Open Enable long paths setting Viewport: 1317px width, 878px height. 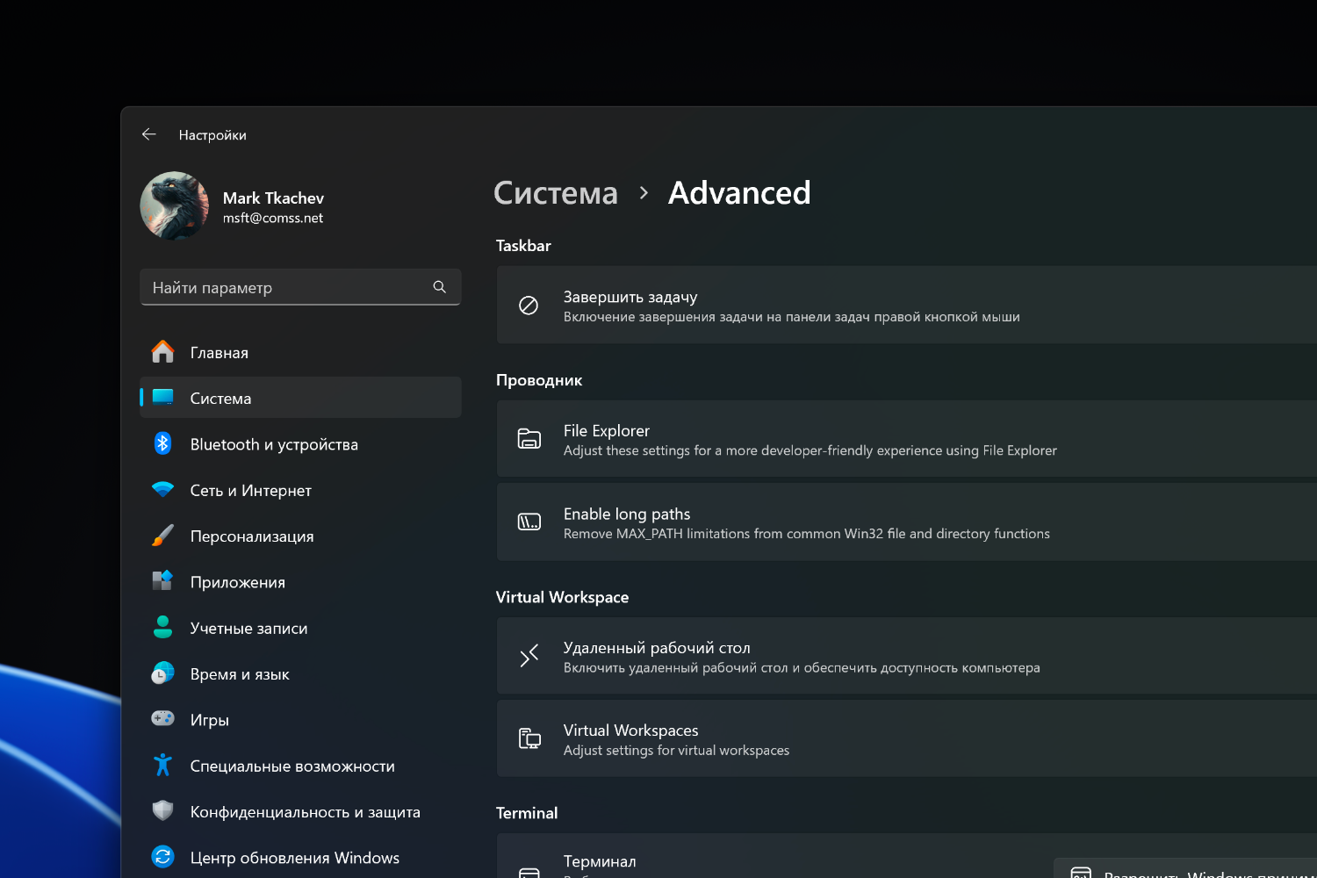(x=906, y=522)
